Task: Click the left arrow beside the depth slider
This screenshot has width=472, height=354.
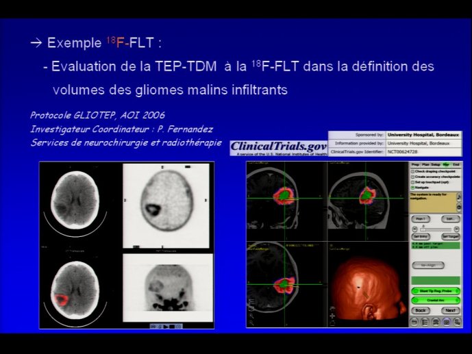Action: pyautogui.click(x=414, y=229)
